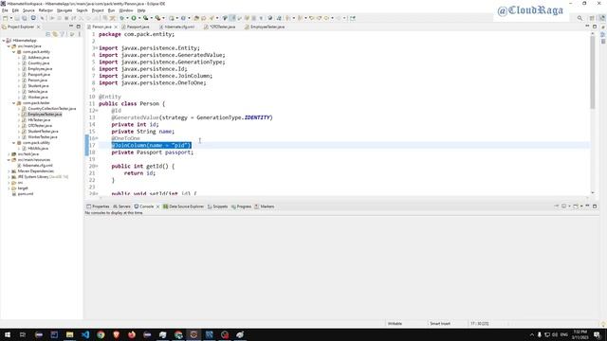The image size is (607, 341).
Task: Open the Project Explorer view menu
Action: coord(80,34)
